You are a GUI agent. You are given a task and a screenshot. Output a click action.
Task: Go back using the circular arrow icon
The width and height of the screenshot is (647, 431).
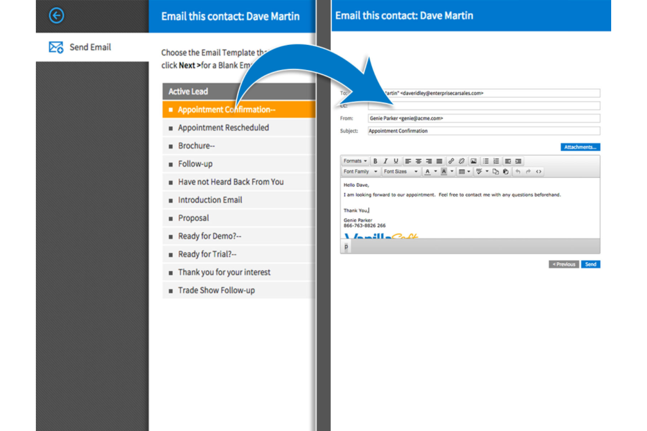click(x=56, y=15)
